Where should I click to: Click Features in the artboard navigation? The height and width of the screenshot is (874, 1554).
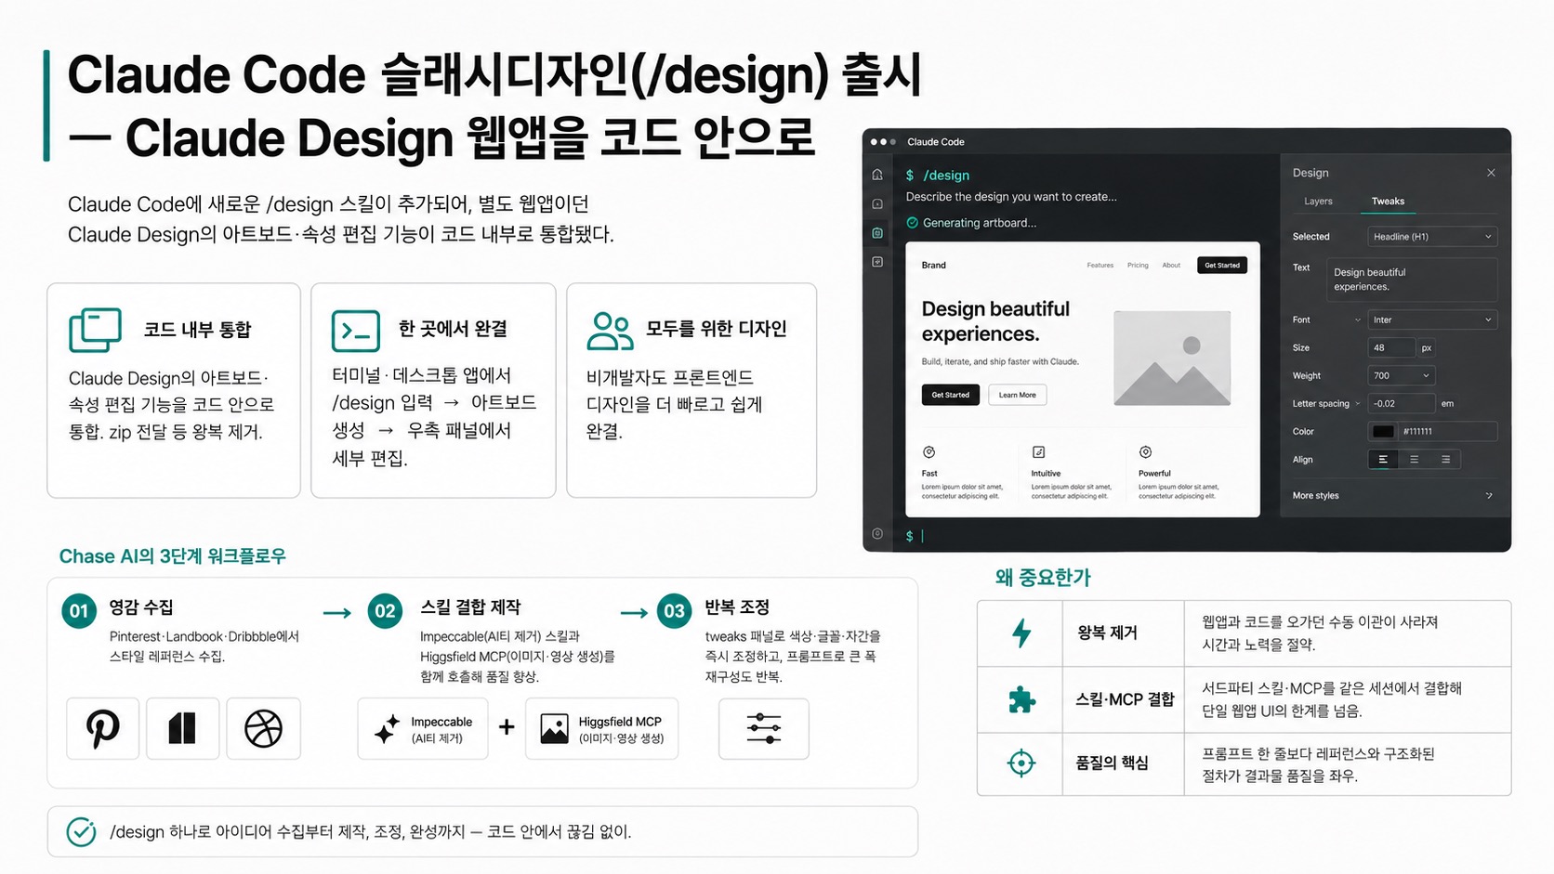[x=1100, y=266]
